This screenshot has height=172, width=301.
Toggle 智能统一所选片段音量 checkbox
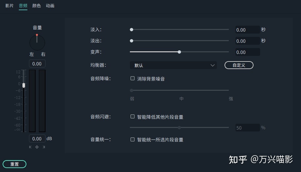[133, 139]
